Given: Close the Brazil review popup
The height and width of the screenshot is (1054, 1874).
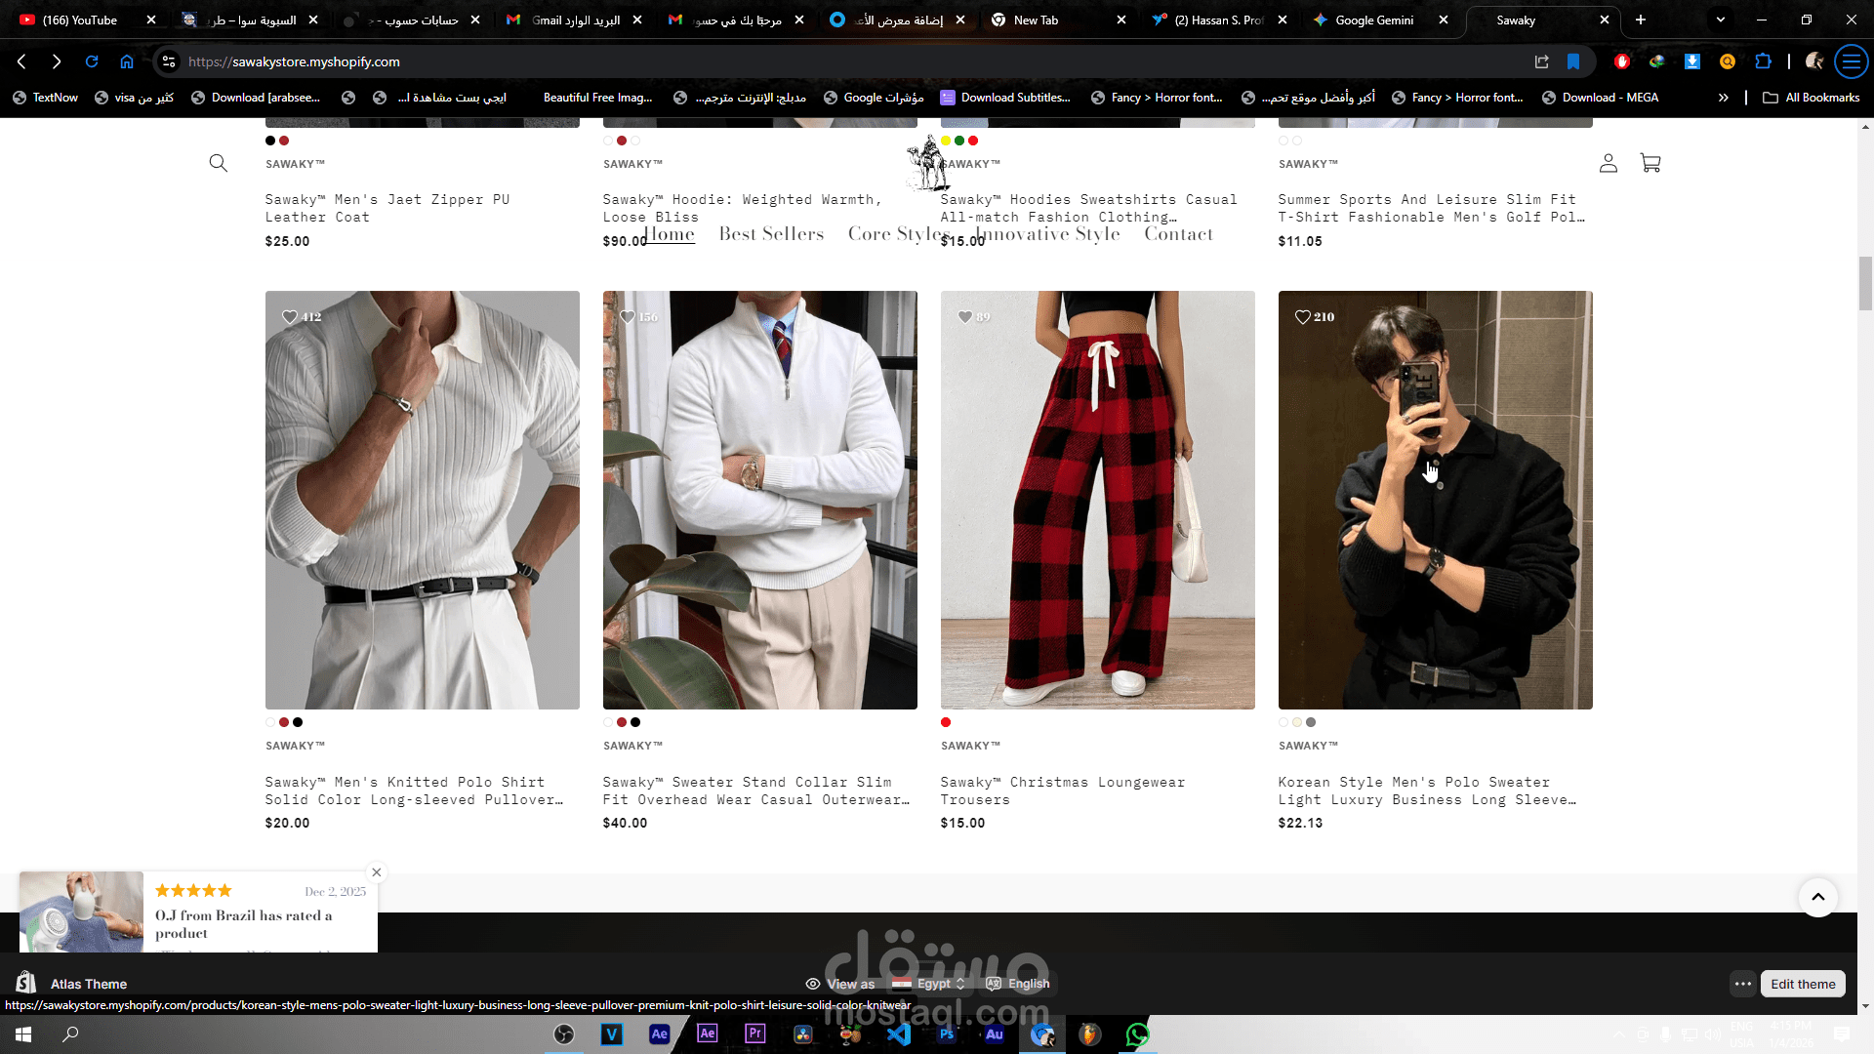Looking at the screenshot, I should (x=376, y=872).
